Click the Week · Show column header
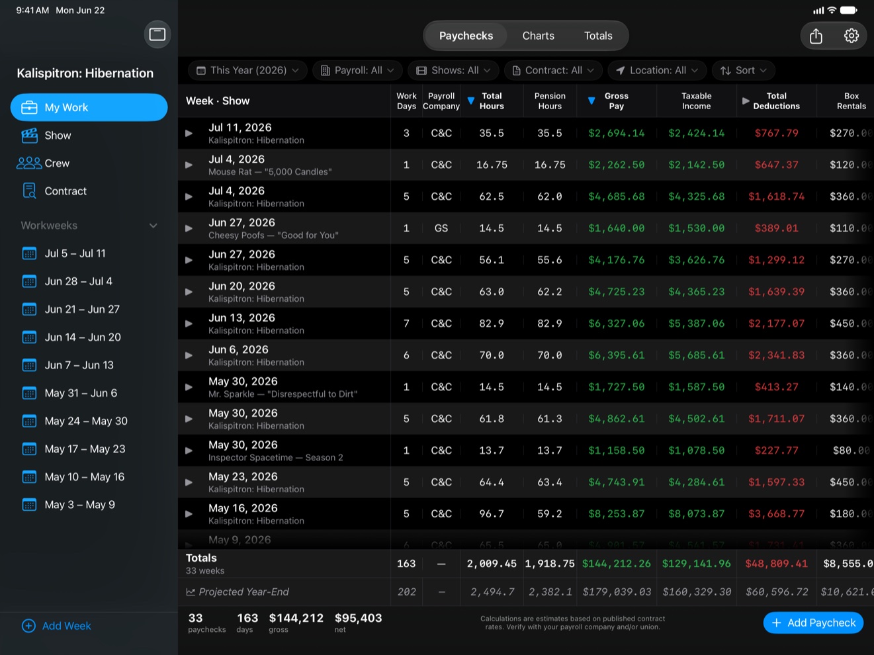 point(218,101)
